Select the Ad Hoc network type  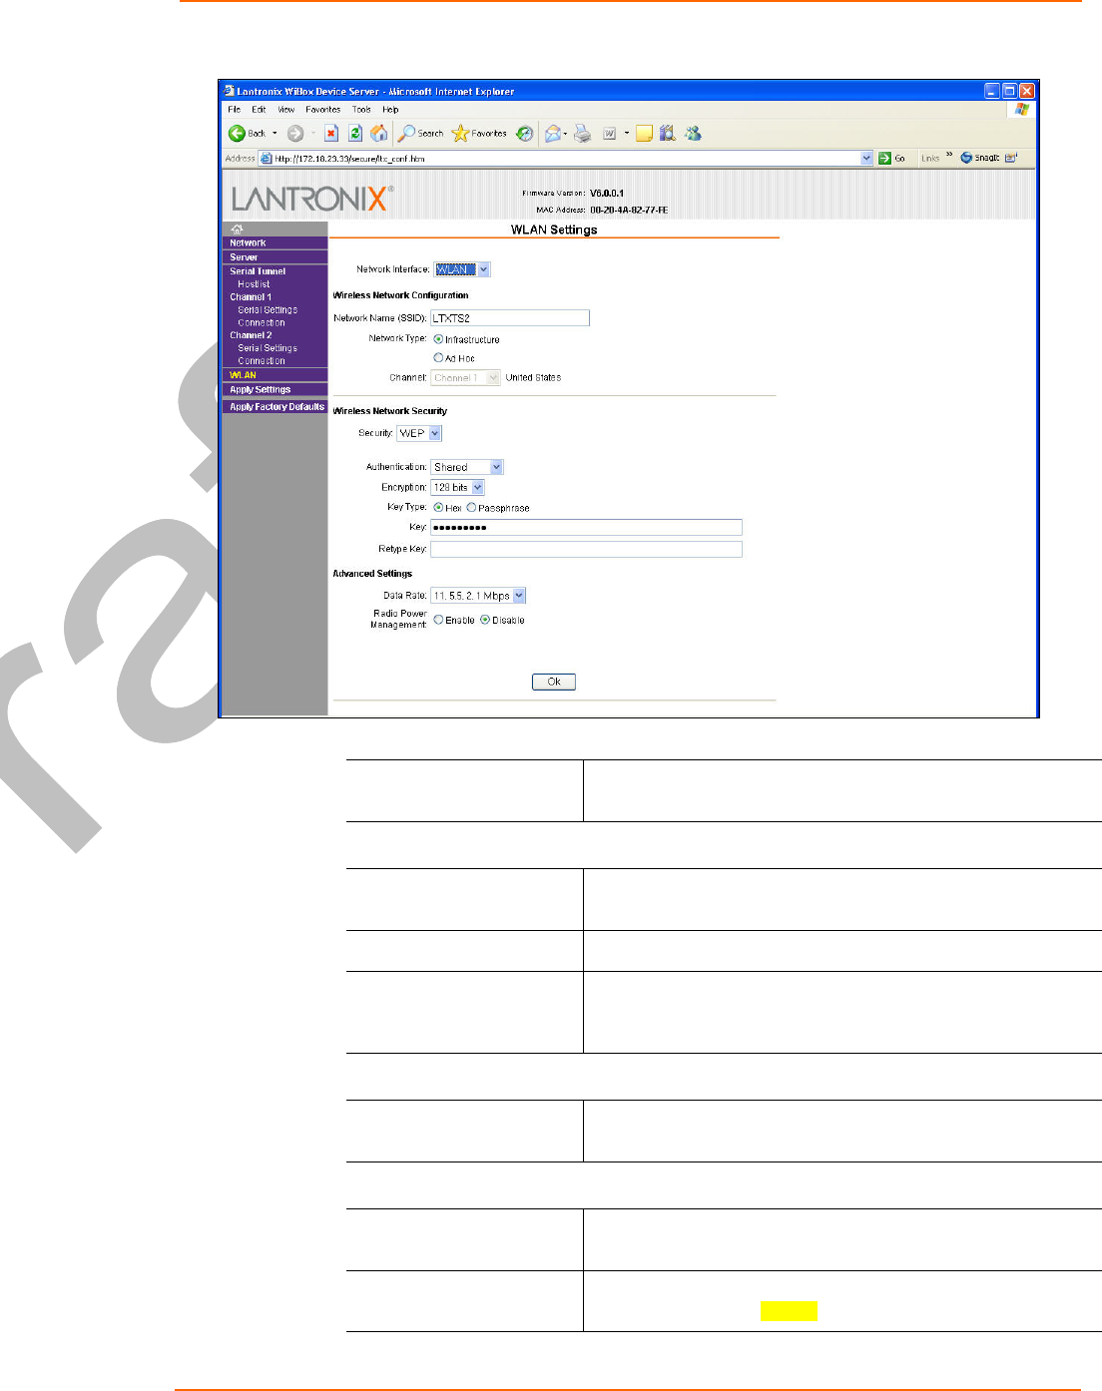438,357
